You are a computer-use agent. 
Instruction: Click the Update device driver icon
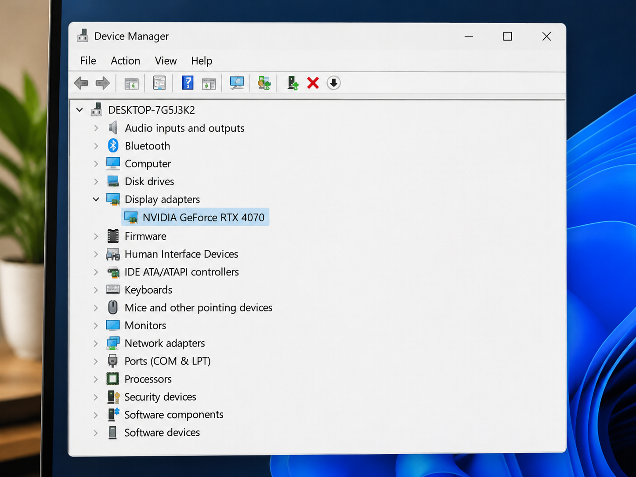[293, 83]
